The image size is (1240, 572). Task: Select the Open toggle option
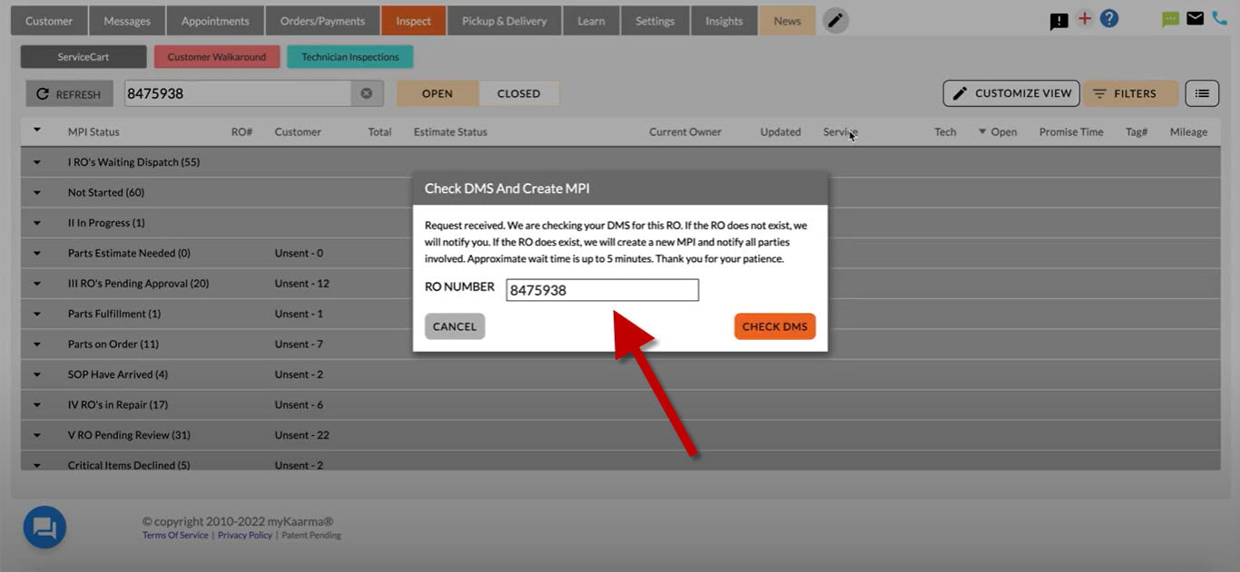coord(438,93)
